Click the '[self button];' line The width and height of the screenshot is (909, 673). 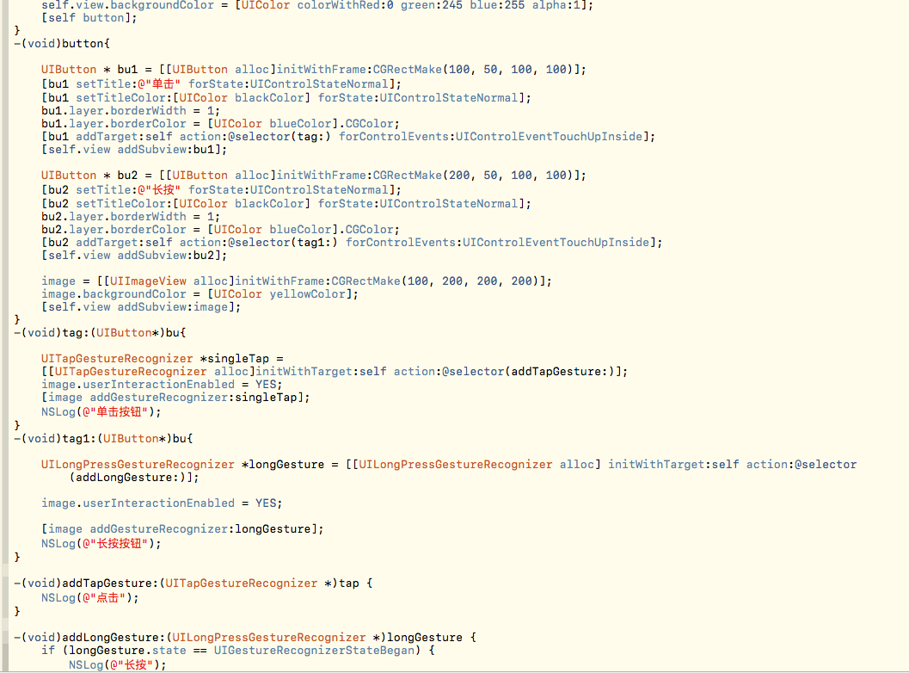pos(89,18)
